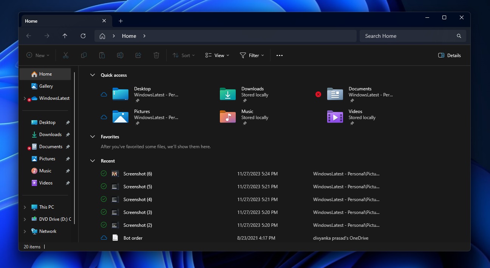490x268 pixels.
Task: Click the Paste clipboard icon
Action: (102, 55)
